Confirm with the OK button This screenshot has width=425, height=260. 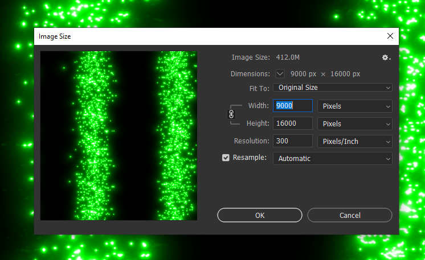coord(260,215)
